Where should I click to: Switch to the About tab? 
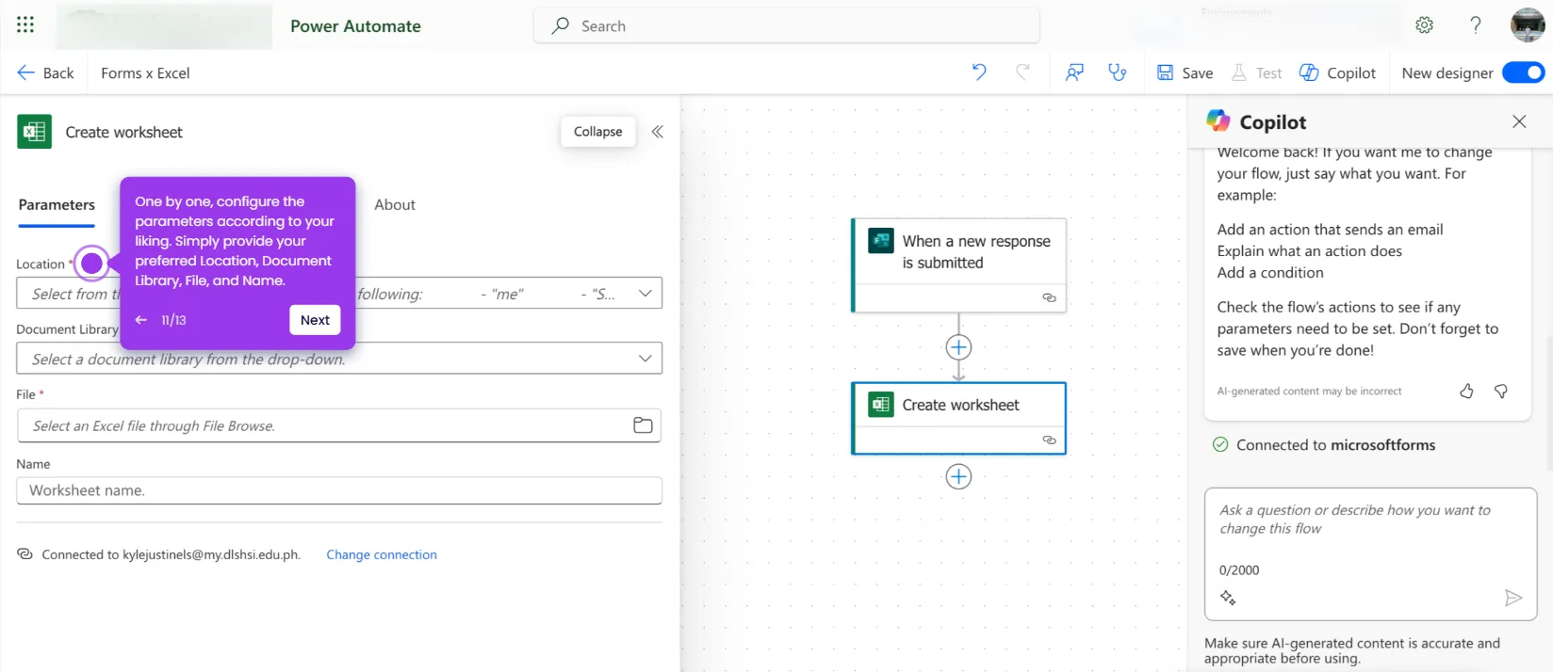coord(395,205)
